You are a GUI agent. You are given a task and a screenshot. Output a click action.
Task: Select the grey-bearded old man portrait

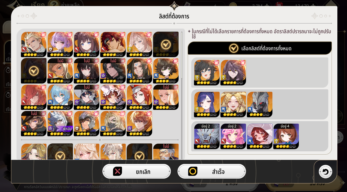[x=166, y=152]
